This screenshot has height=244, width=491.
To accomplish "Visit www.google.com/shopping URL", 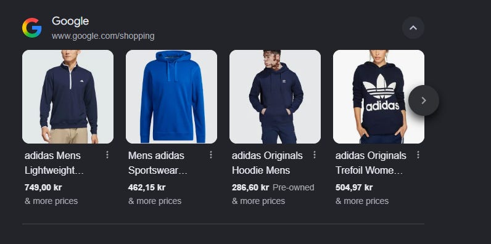I will (103, 36).
